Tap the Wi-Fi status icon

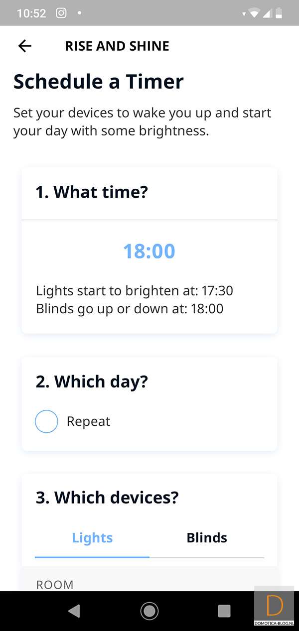click(x=254, y=13)
